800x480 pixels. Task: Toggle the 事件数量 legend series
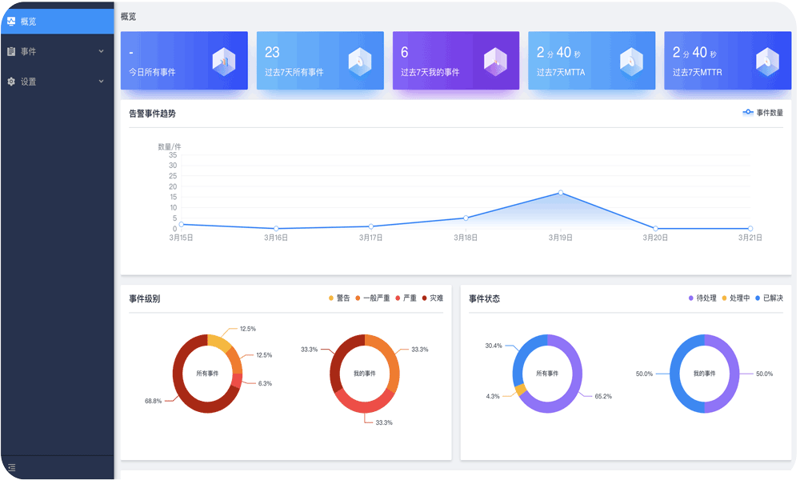763,113
